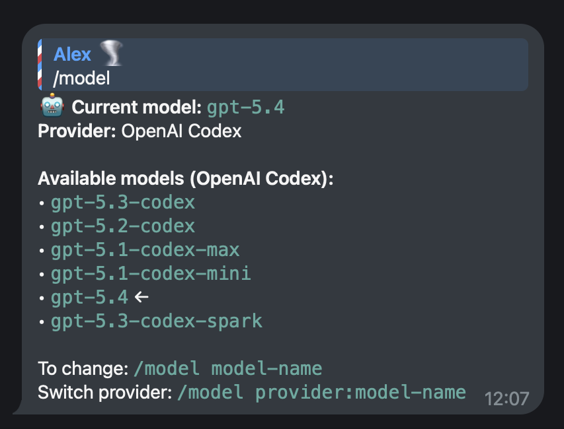Image resolution: width=564 pixels, height=429 pixels.
Task: Click the 'Provider: OpenAI Codex' line
Action: [140, 131]
